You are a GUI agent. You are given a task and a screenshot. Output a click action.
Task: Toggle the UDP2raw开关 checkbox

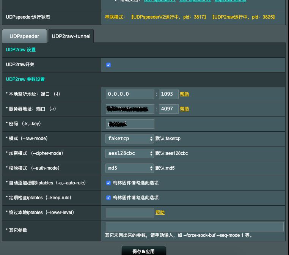pyautogui.click(x=108, y=65)
